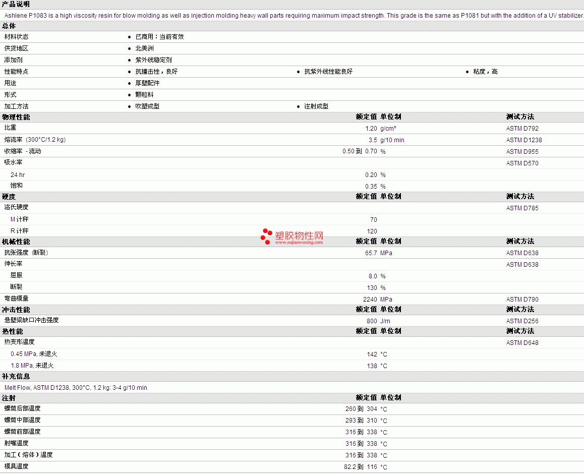The width and height of the screenshot is (584, 474).
Task: Click the 产品说明 heading
Action: [x=16, y=4]
